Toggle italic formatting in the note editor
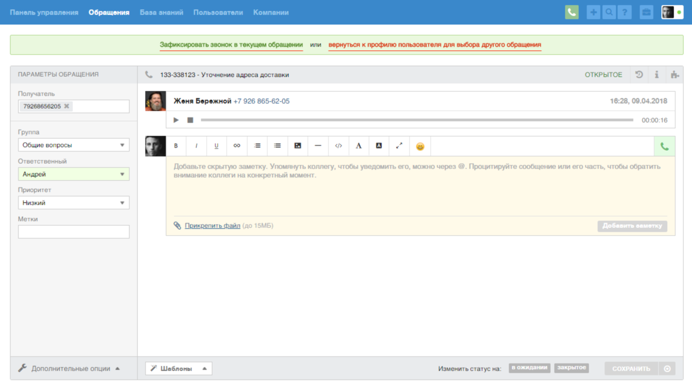692x389 pixels. click(196, 145)
